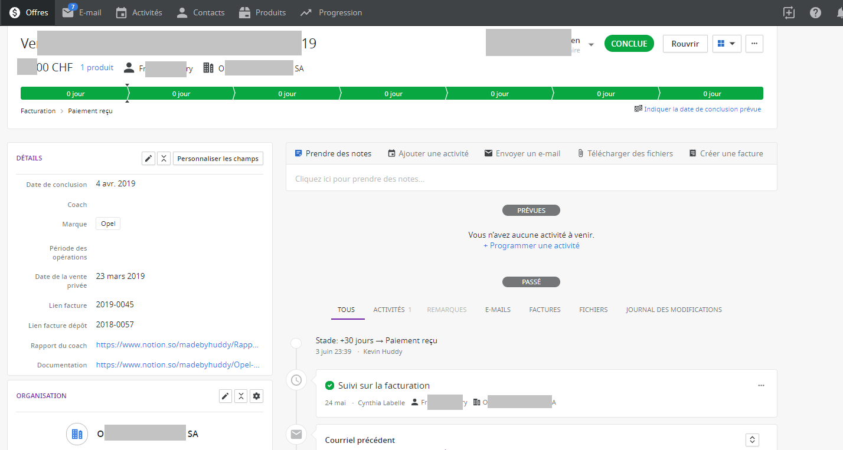Open the Contacts section

pyautogui.click(x=201, y=12)
